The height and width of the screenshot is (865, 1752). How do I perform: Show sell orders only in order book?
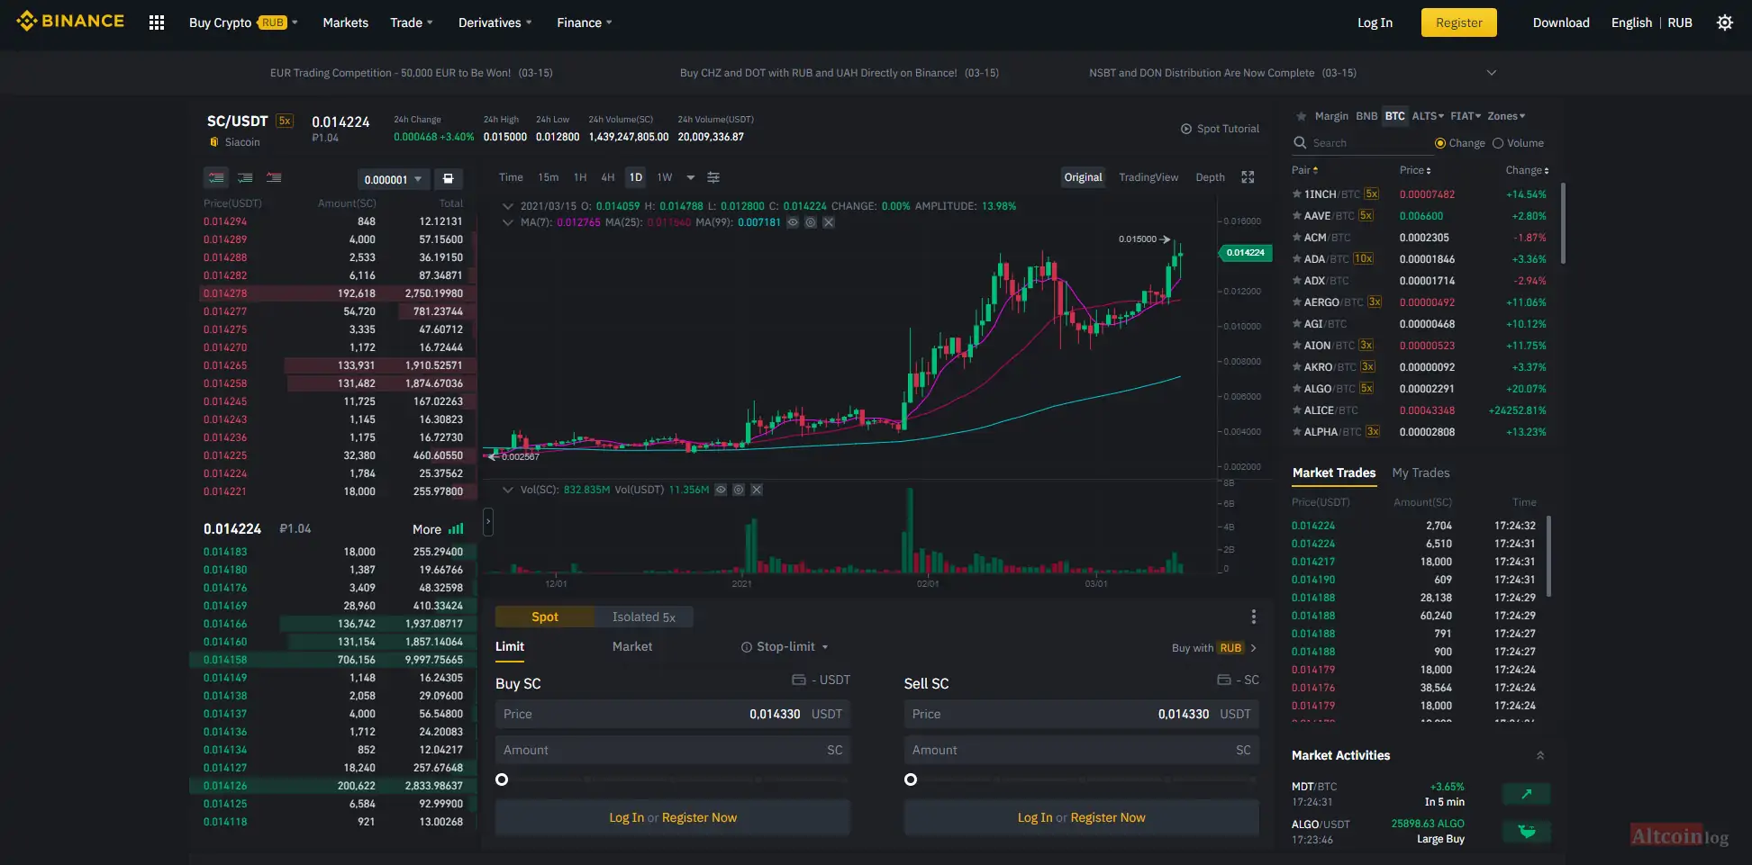coord(274,177)
